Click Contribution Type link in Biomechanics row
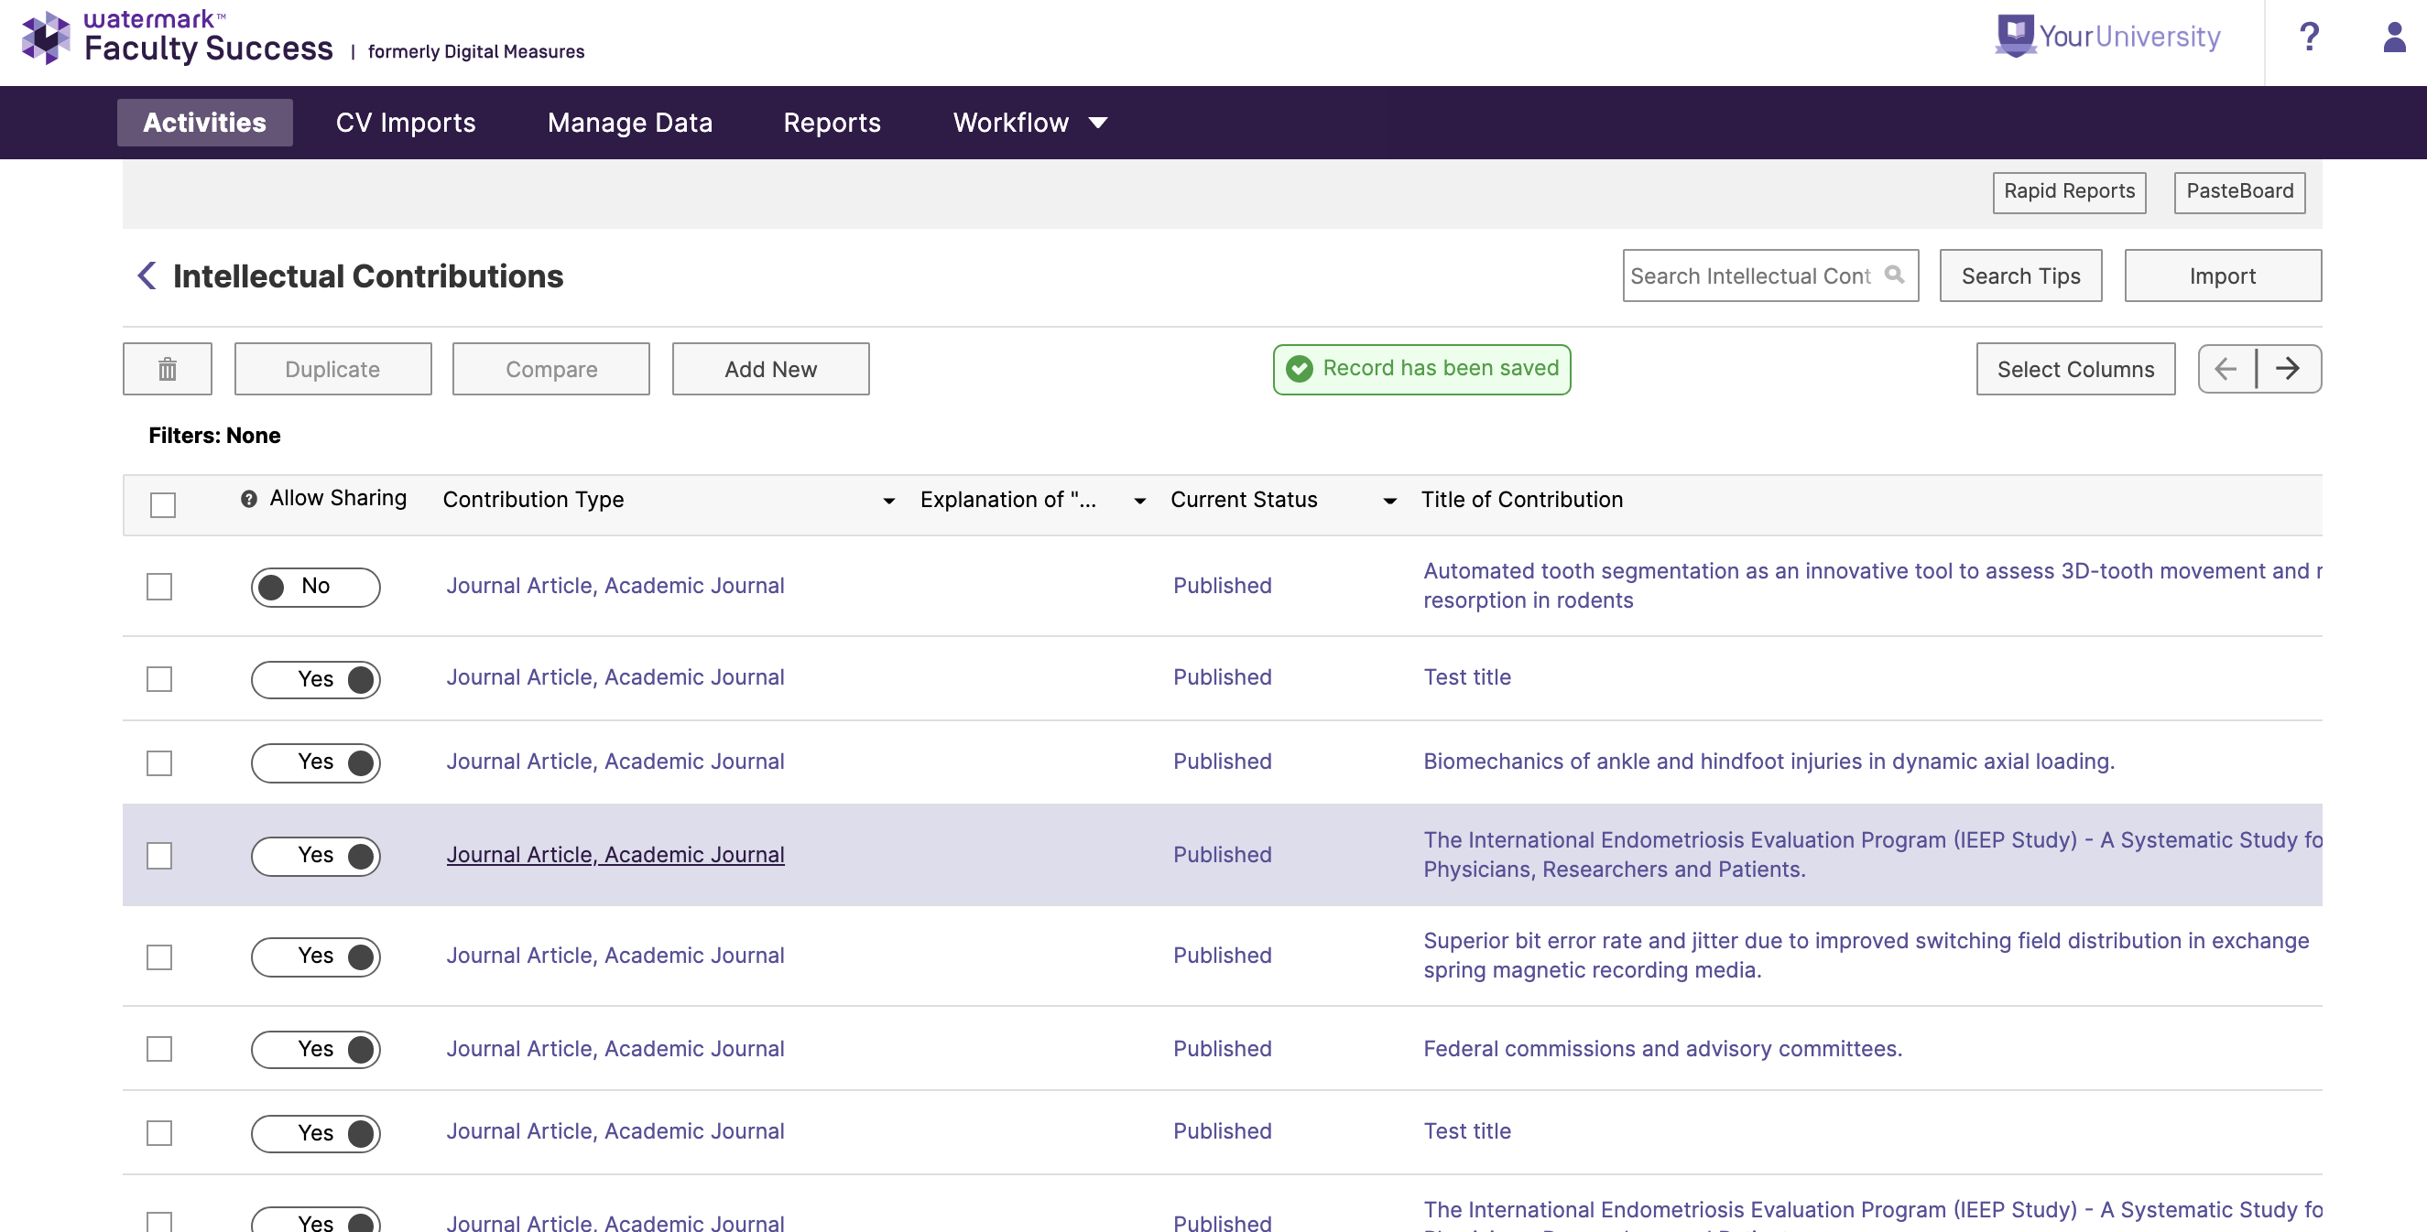Viewport: 2427px width, 1232px height. coord(615,761)
